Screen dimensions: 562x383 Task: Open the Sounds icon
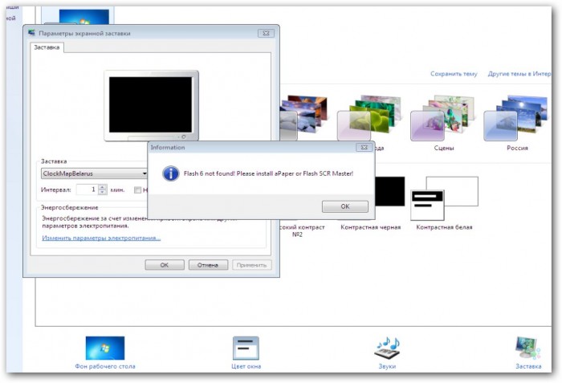coord(386,348)
